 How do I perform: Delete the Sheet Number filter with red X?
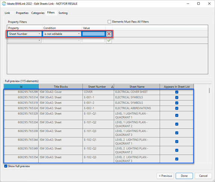(109, 34)
